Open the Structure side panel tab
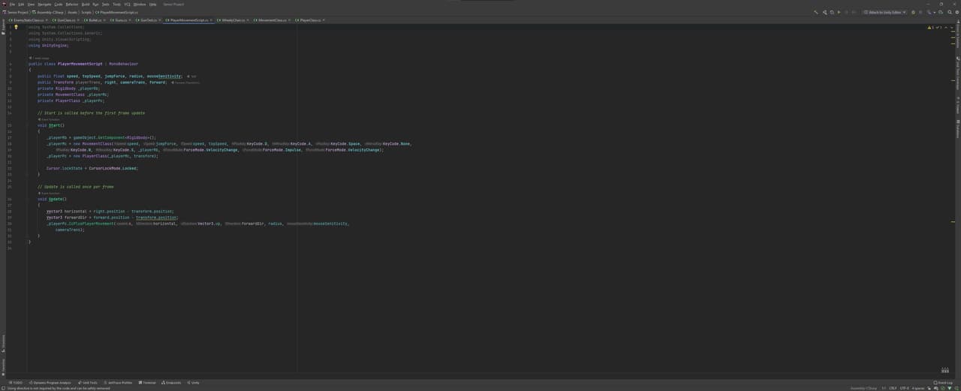Viewport: 961px width, 391px height. click(3, 342)
